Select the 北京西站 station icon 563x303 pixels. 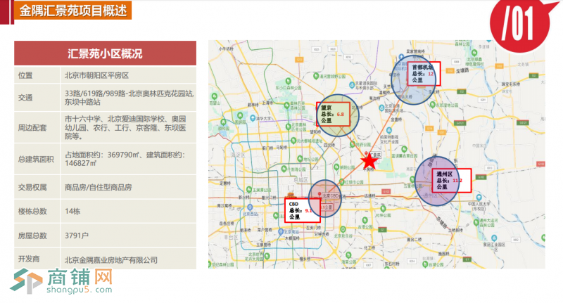click(250, 207)
